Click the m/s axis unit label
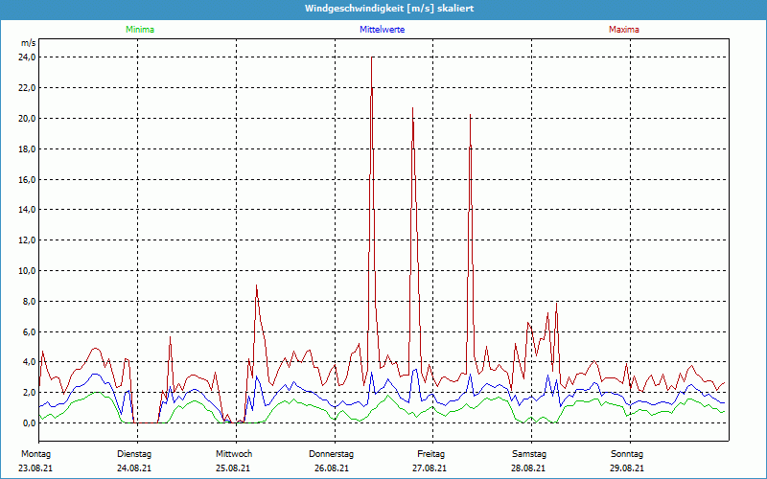767x479 pixels. pos(29,43)
